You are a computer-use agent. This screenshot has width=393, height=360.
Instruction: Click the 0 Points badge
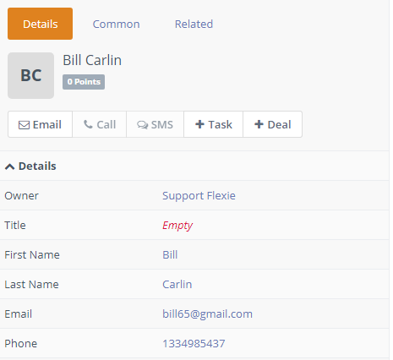coord(84,82)
